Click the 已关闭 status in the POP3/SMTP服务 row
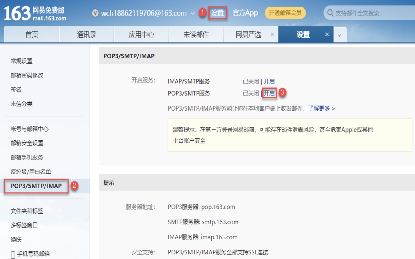 click(x=251, y=93)
